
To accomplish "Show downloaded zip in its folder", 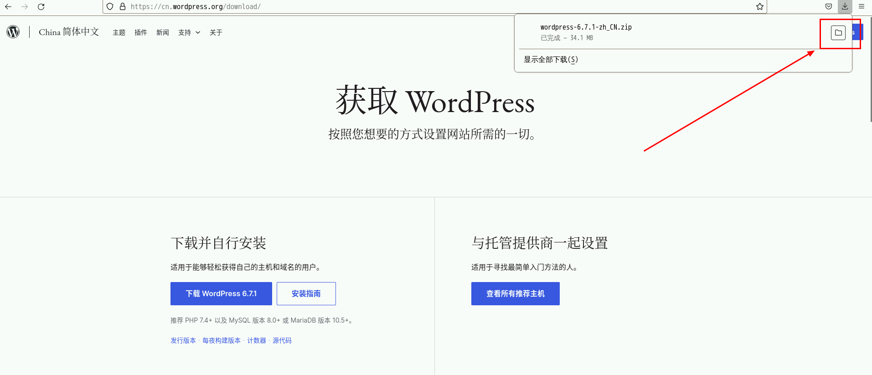I will (x=838, y=32).
